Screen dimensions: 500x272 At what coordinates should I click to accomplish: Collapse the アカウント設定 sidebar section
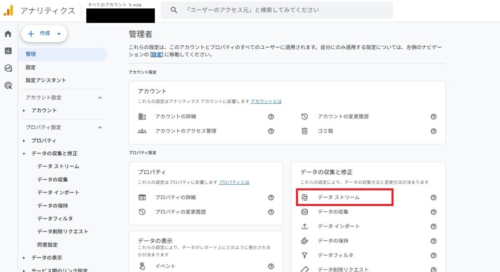[x=100, y=98]
